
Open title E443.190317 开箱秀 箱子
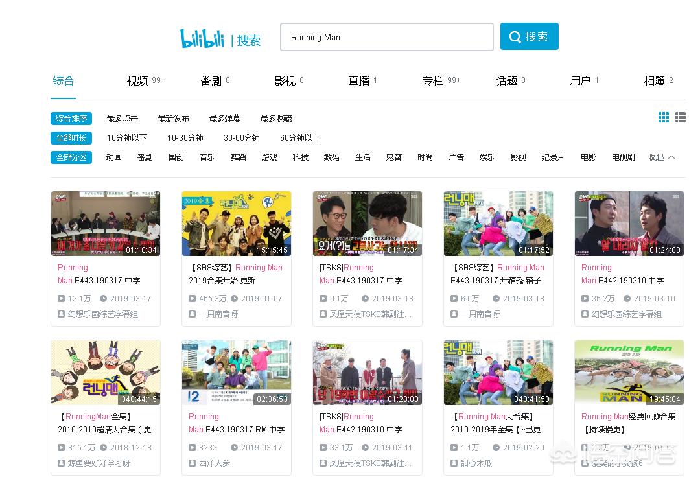tap(497, 274)
